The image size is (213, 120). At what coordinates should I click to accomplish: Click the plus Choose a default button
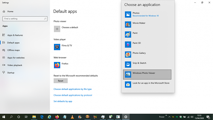point(57,29)
